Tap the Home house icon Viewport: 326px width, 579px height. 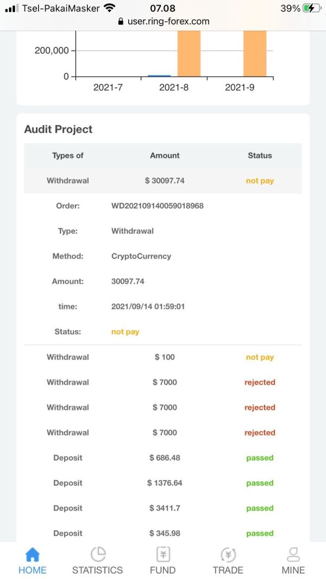[32, 555]
